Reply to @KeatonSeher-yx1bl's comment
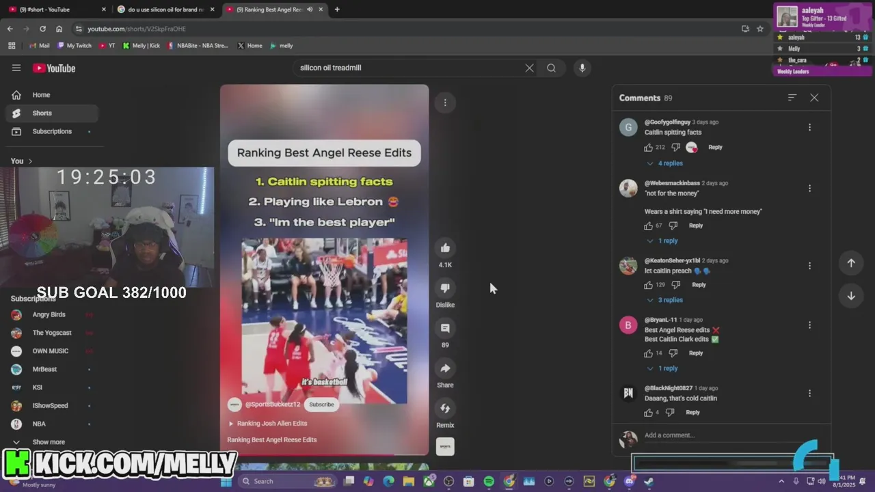Viewport: 875px width, 492px height. 699,285
